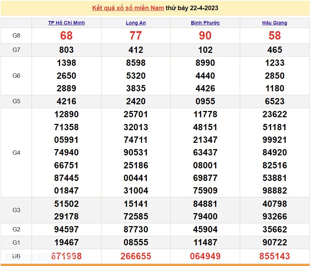310x266 pixels.
Task: Open the 'Kết quả xổ số miền Nam' link
Action: coord(128,8)
